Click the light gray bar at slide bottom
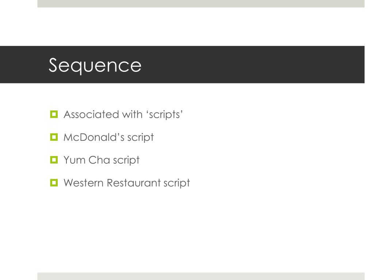 click(x=201, y=276)
